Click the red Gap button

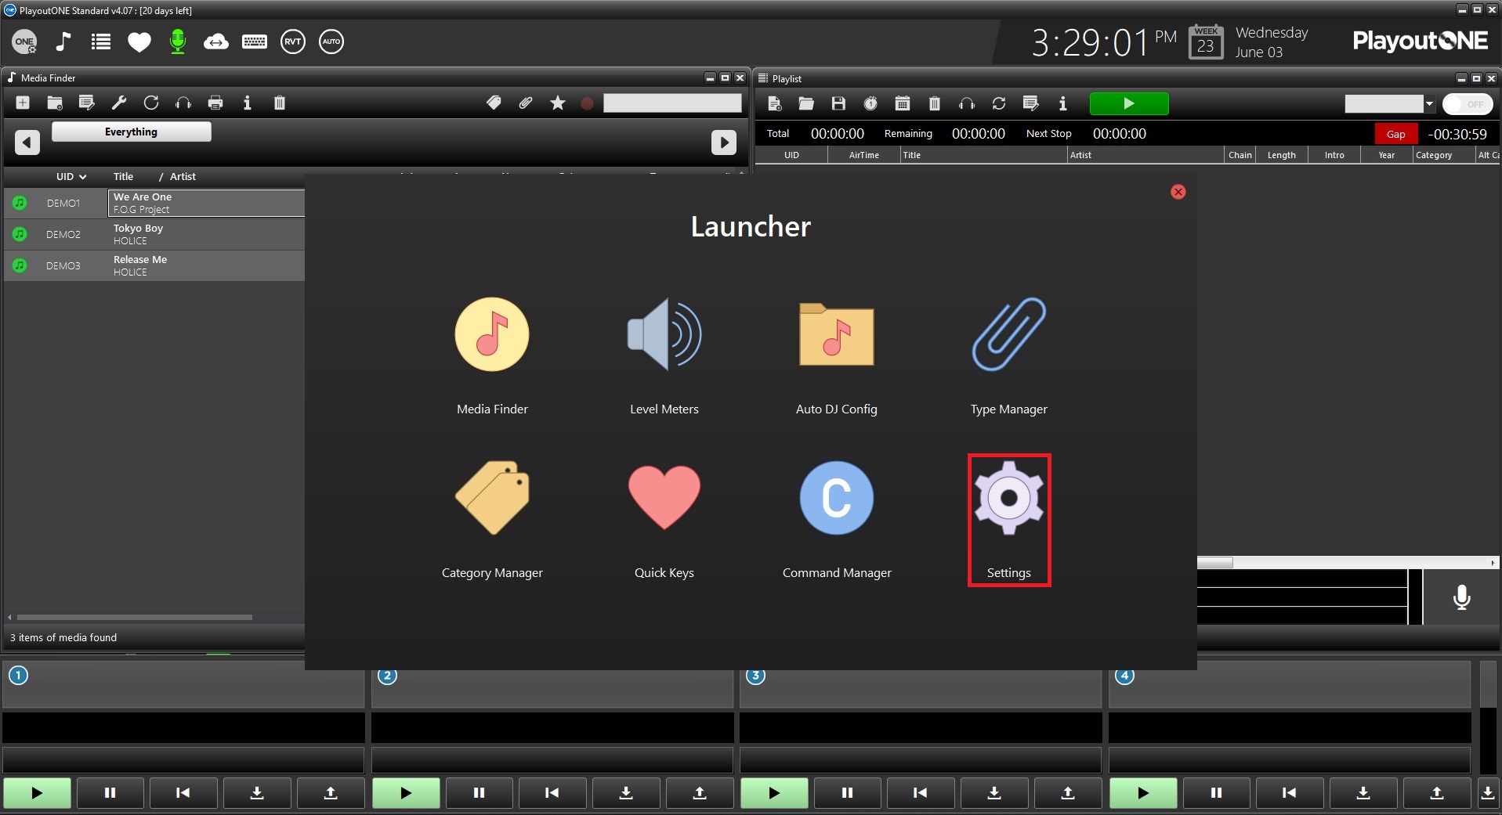coord(1395,134)
